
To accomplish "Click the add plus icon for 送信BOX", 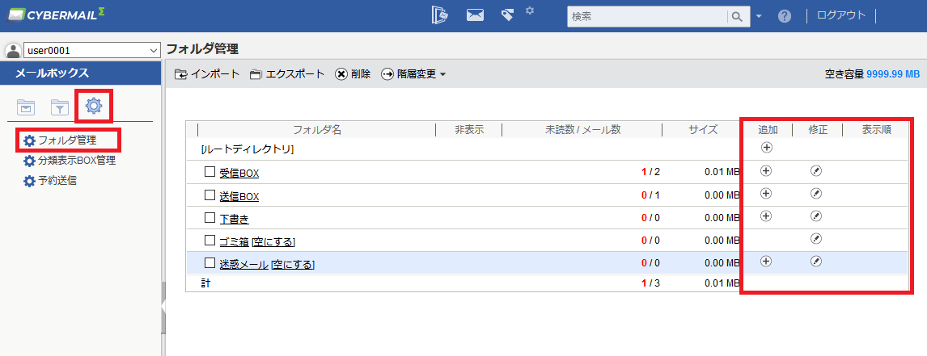I will tap(765, 193).
